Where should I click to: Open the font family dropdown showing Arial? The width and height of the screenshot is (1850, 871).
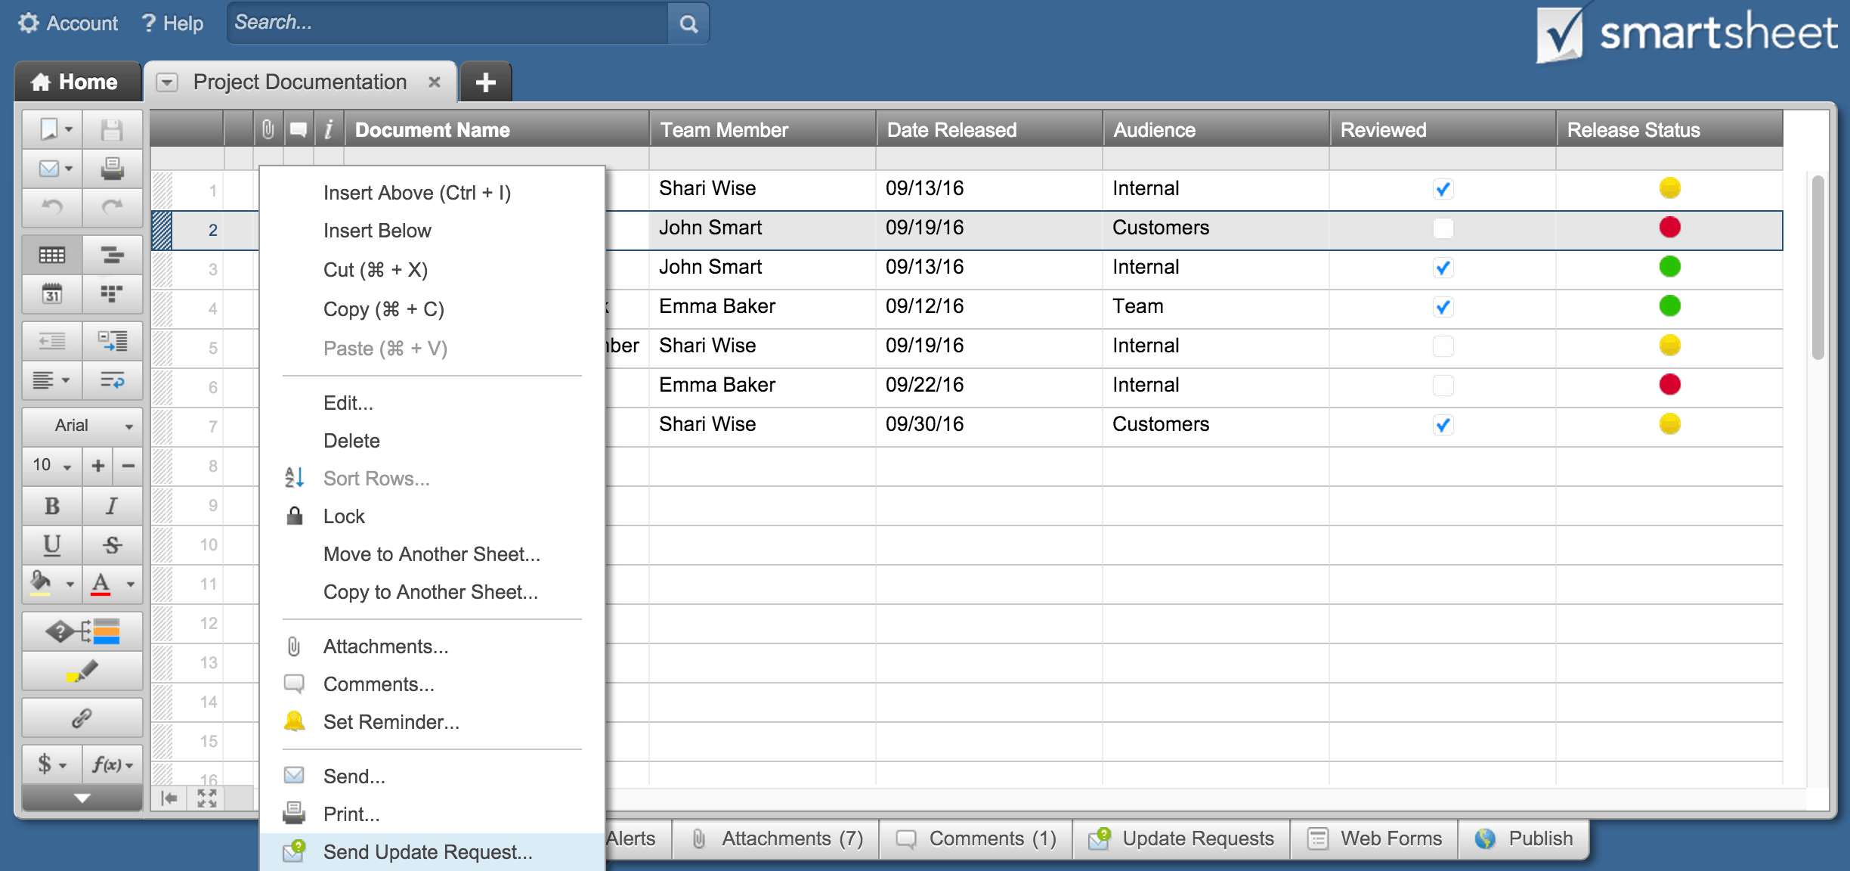tap(81, 426)
